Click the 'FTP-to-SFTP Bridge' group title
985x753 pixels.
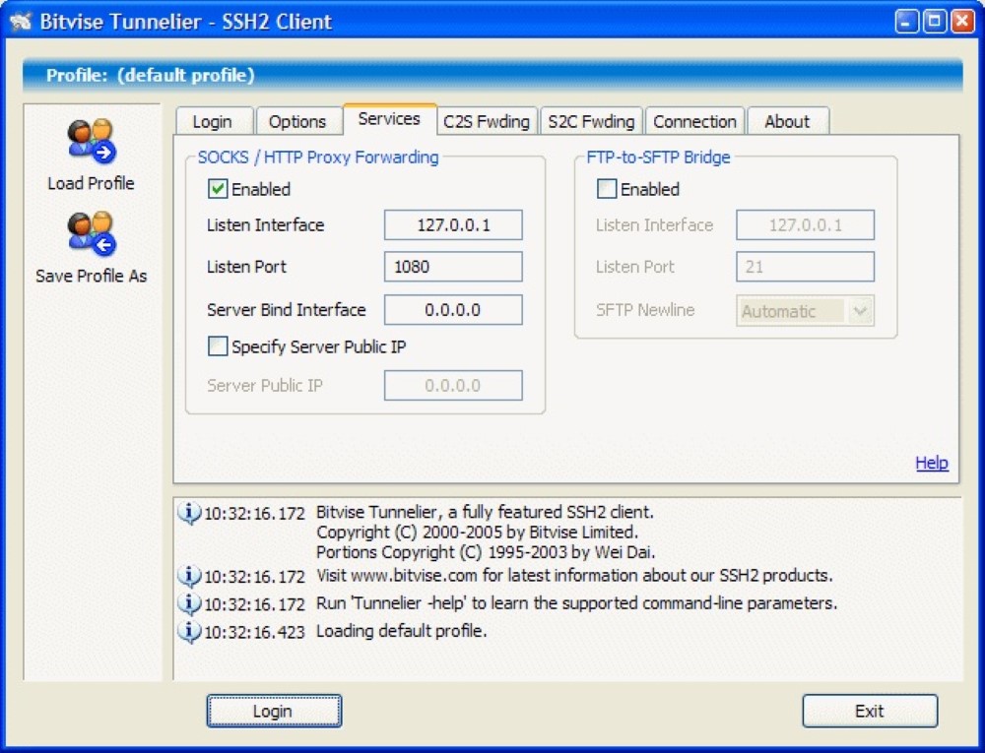658,157
